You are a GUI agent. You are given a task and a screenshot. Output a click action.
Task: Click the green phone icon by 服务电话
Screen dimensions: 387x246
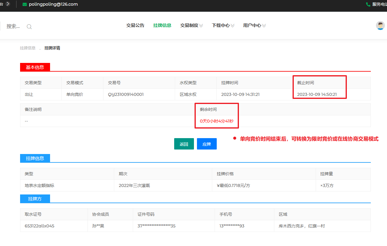click(x=368, y=4)
